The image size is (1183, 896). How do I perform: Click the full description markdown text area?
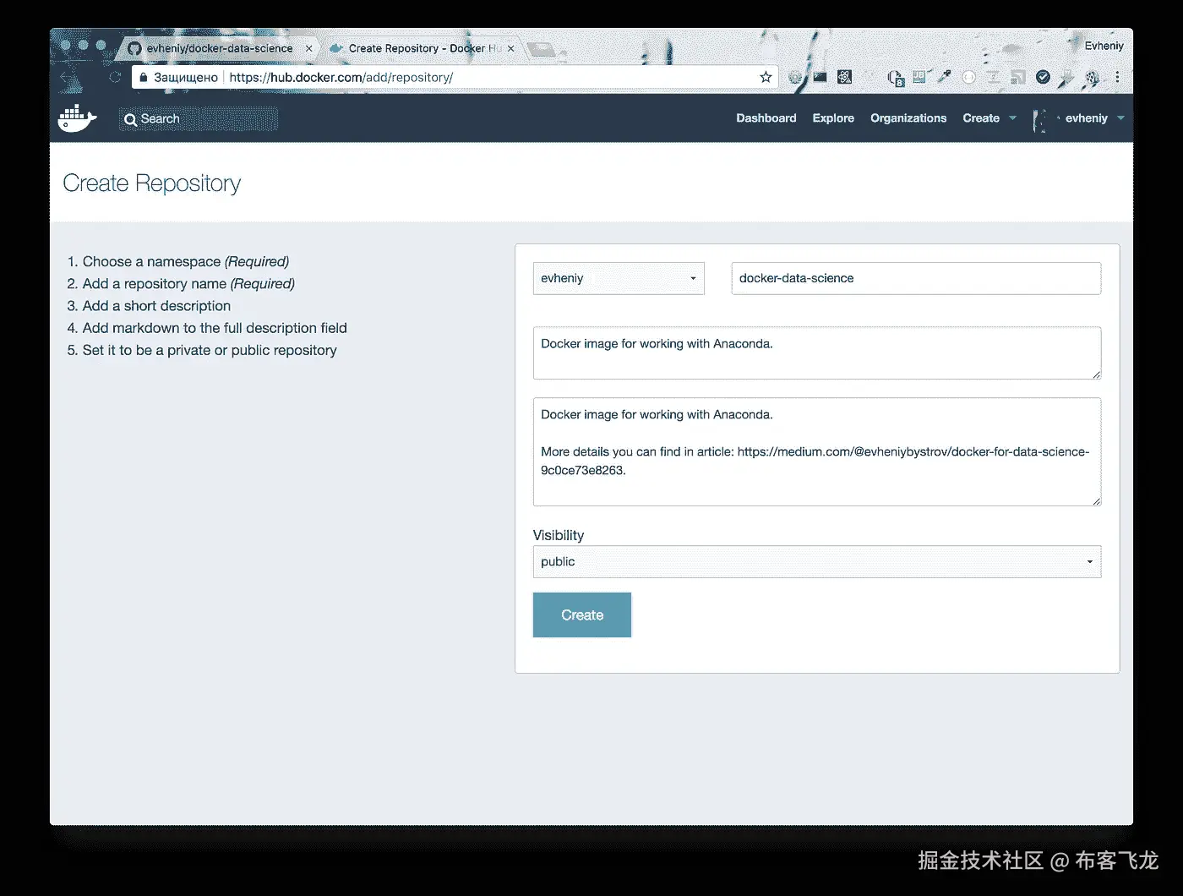click(817, 451)
